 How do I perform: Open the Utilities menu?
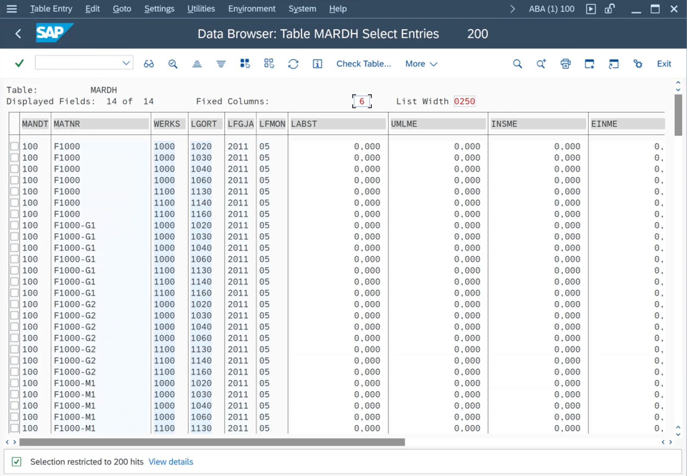click(201, 9)
